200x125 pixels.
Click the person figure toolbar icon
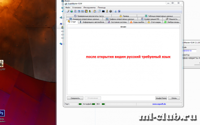point(90,11)
